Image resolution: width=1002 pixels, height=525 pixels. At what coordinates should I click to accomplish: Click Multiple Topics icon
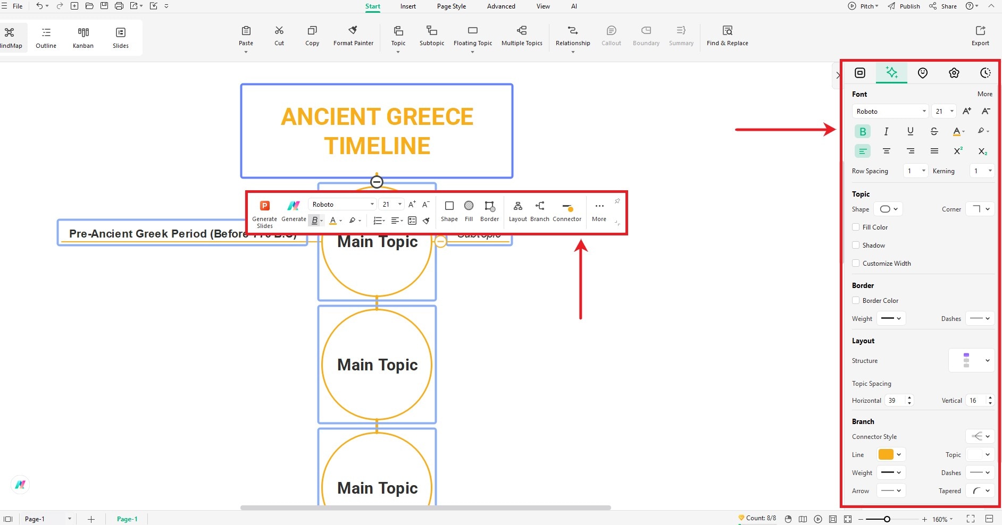pos(522,31)
